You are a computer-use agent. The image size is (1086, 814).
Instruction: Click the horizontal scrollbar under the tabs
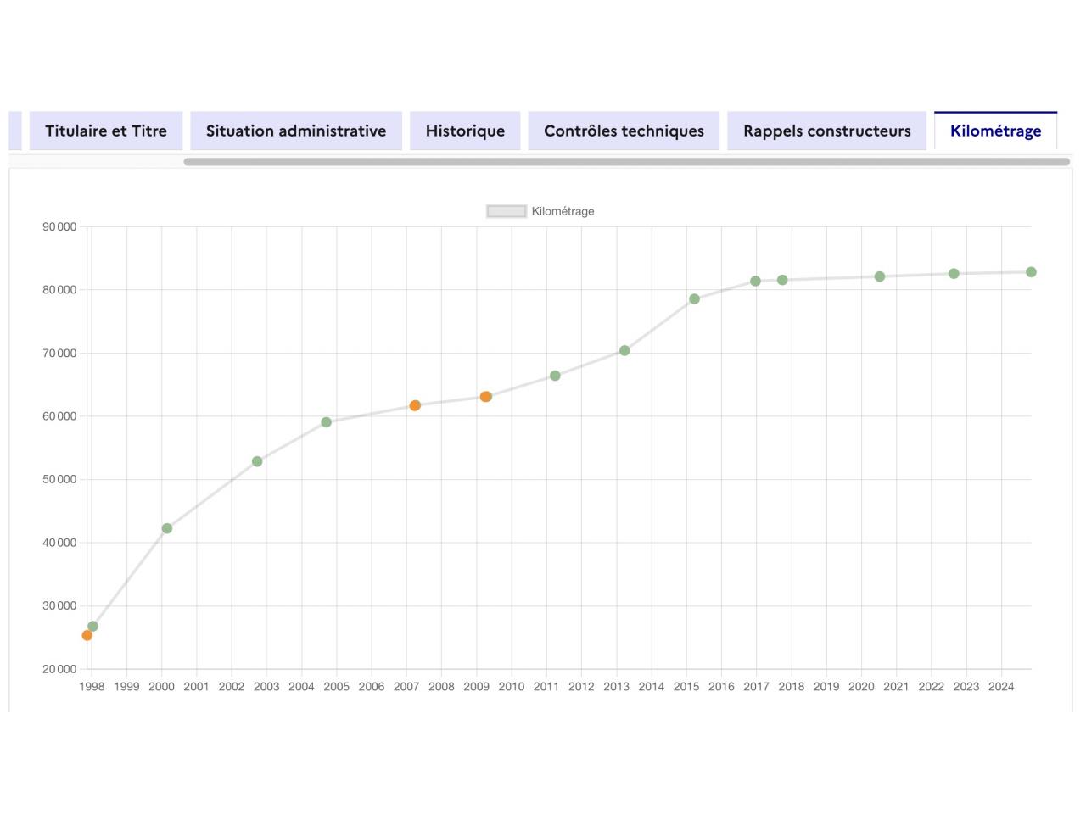coord(627,161)
